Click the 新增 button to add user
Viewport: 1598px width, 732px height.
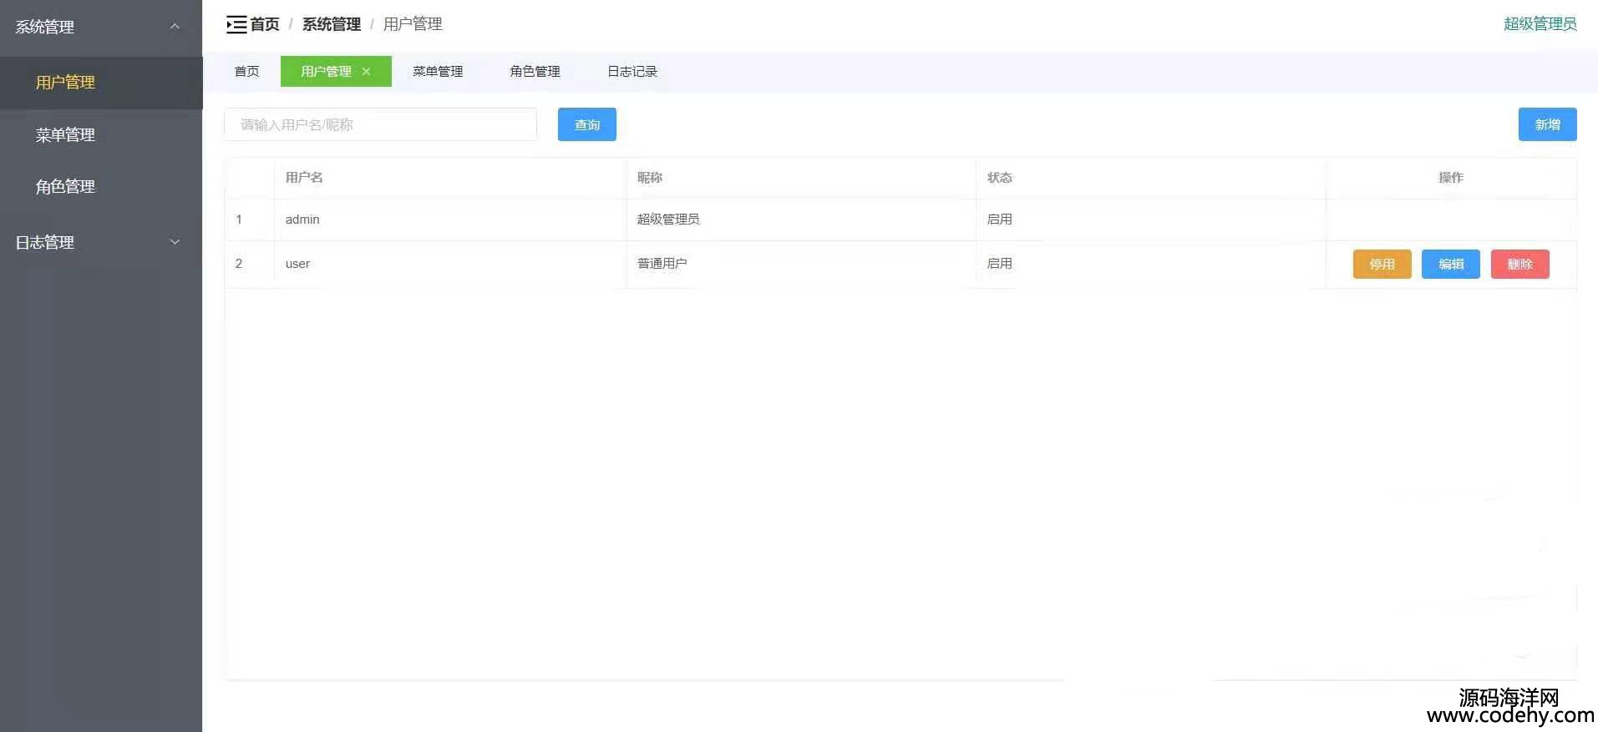[x=1546, y=124]
